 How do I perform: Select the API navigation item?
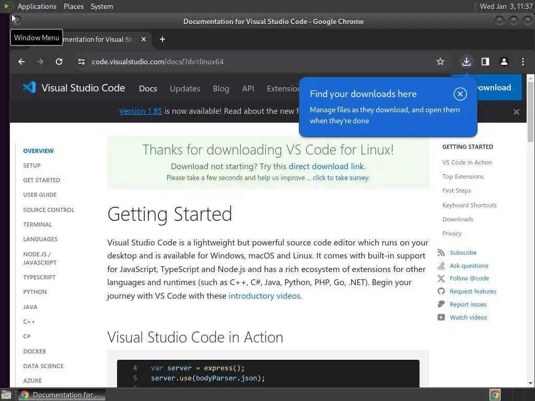[x=248, y=89]
